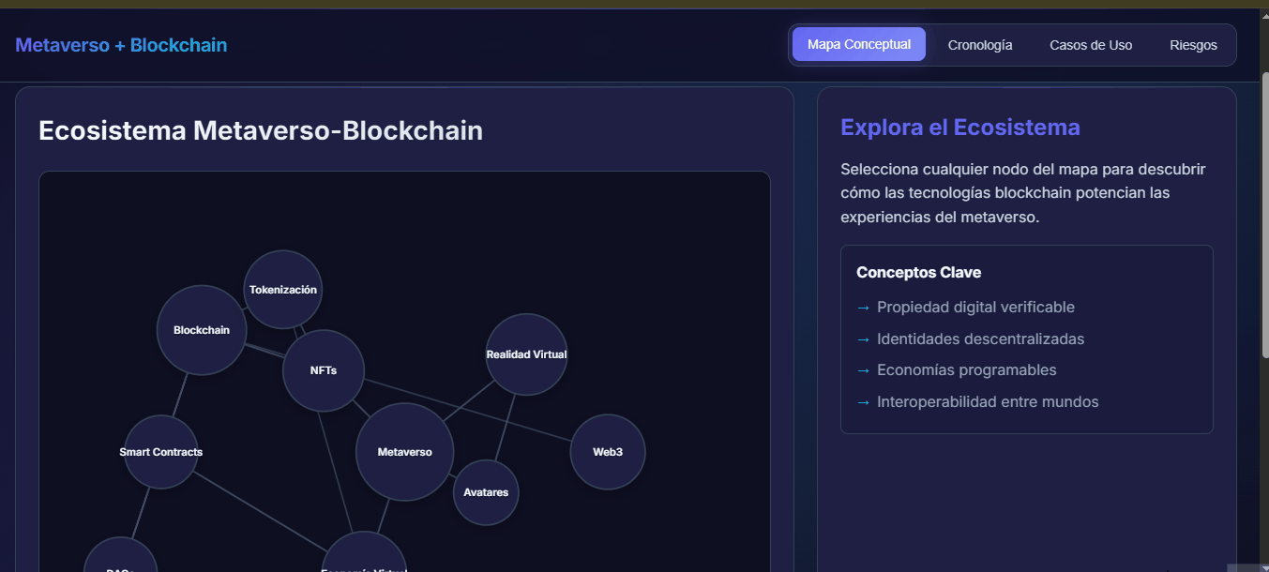Click the Explora el Ecosistema heading
The width and height of the screenshot is (1269, 572).
tap(960, 127)
